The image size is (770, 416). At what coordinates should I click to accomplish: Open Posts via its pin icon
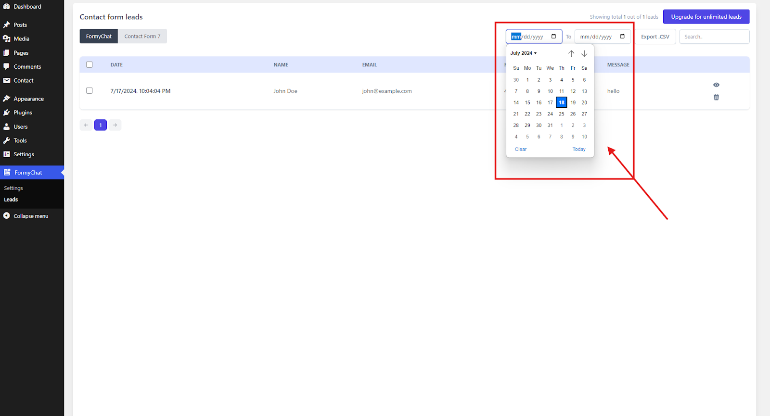tap(7, 25)
